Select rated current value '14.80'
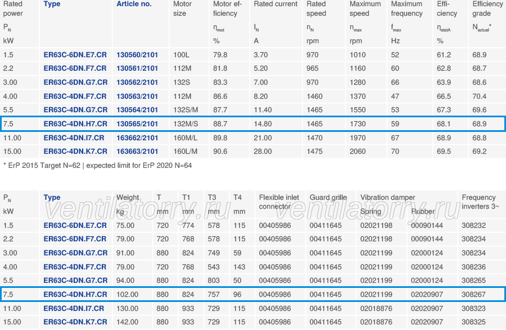 (x=263, y=123)
